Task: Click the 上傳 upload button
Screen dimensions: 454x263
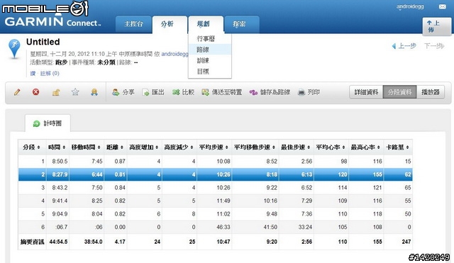Action: (437, 26)
